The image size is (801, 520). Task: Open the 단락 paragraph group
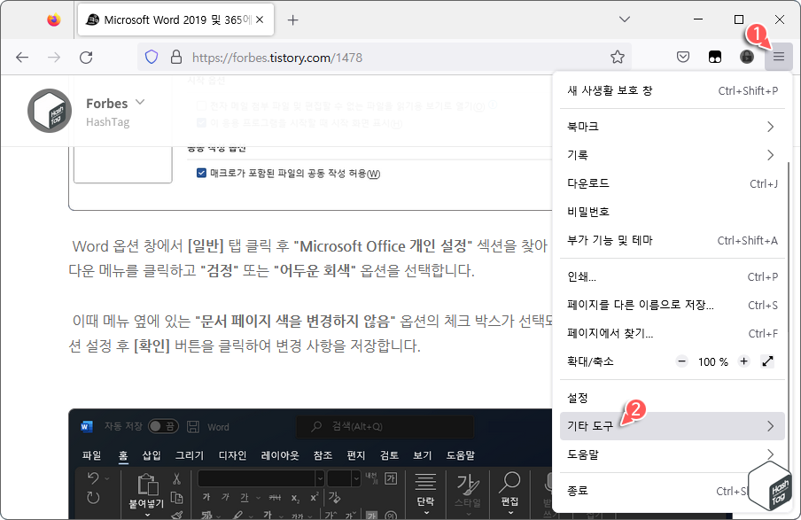click(x=425, y=493)
